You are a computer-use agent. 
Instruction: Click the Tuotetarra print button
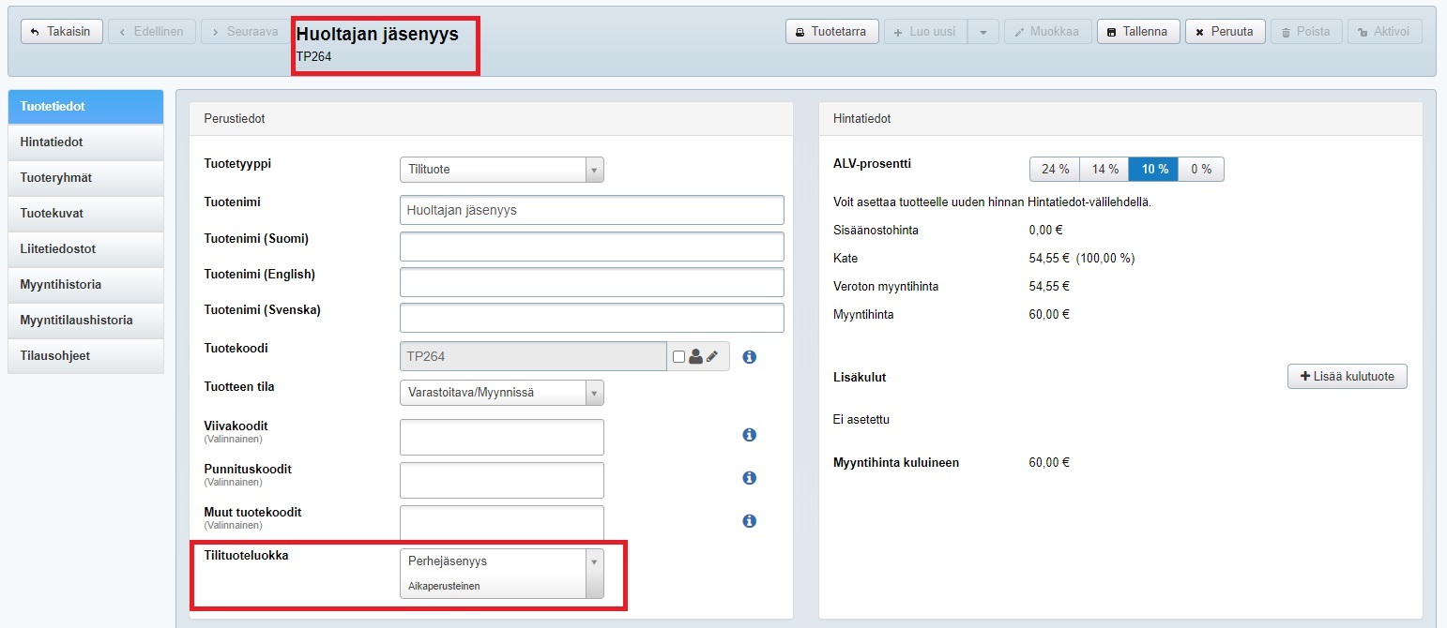click(831, 32)
